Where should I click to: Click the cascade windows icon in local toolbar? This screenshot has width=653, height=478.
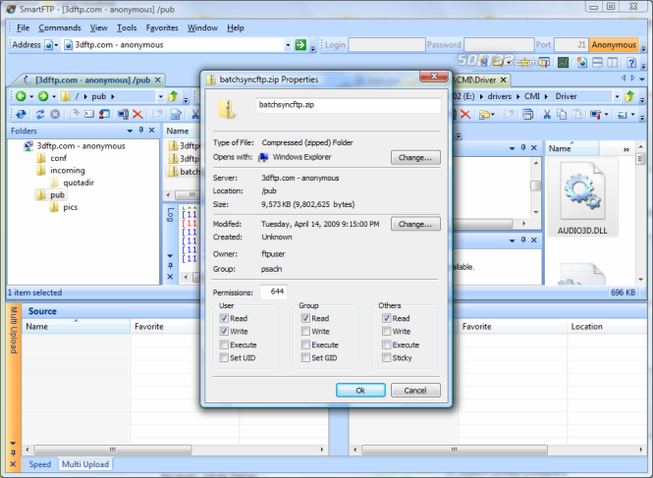point(527,114)
